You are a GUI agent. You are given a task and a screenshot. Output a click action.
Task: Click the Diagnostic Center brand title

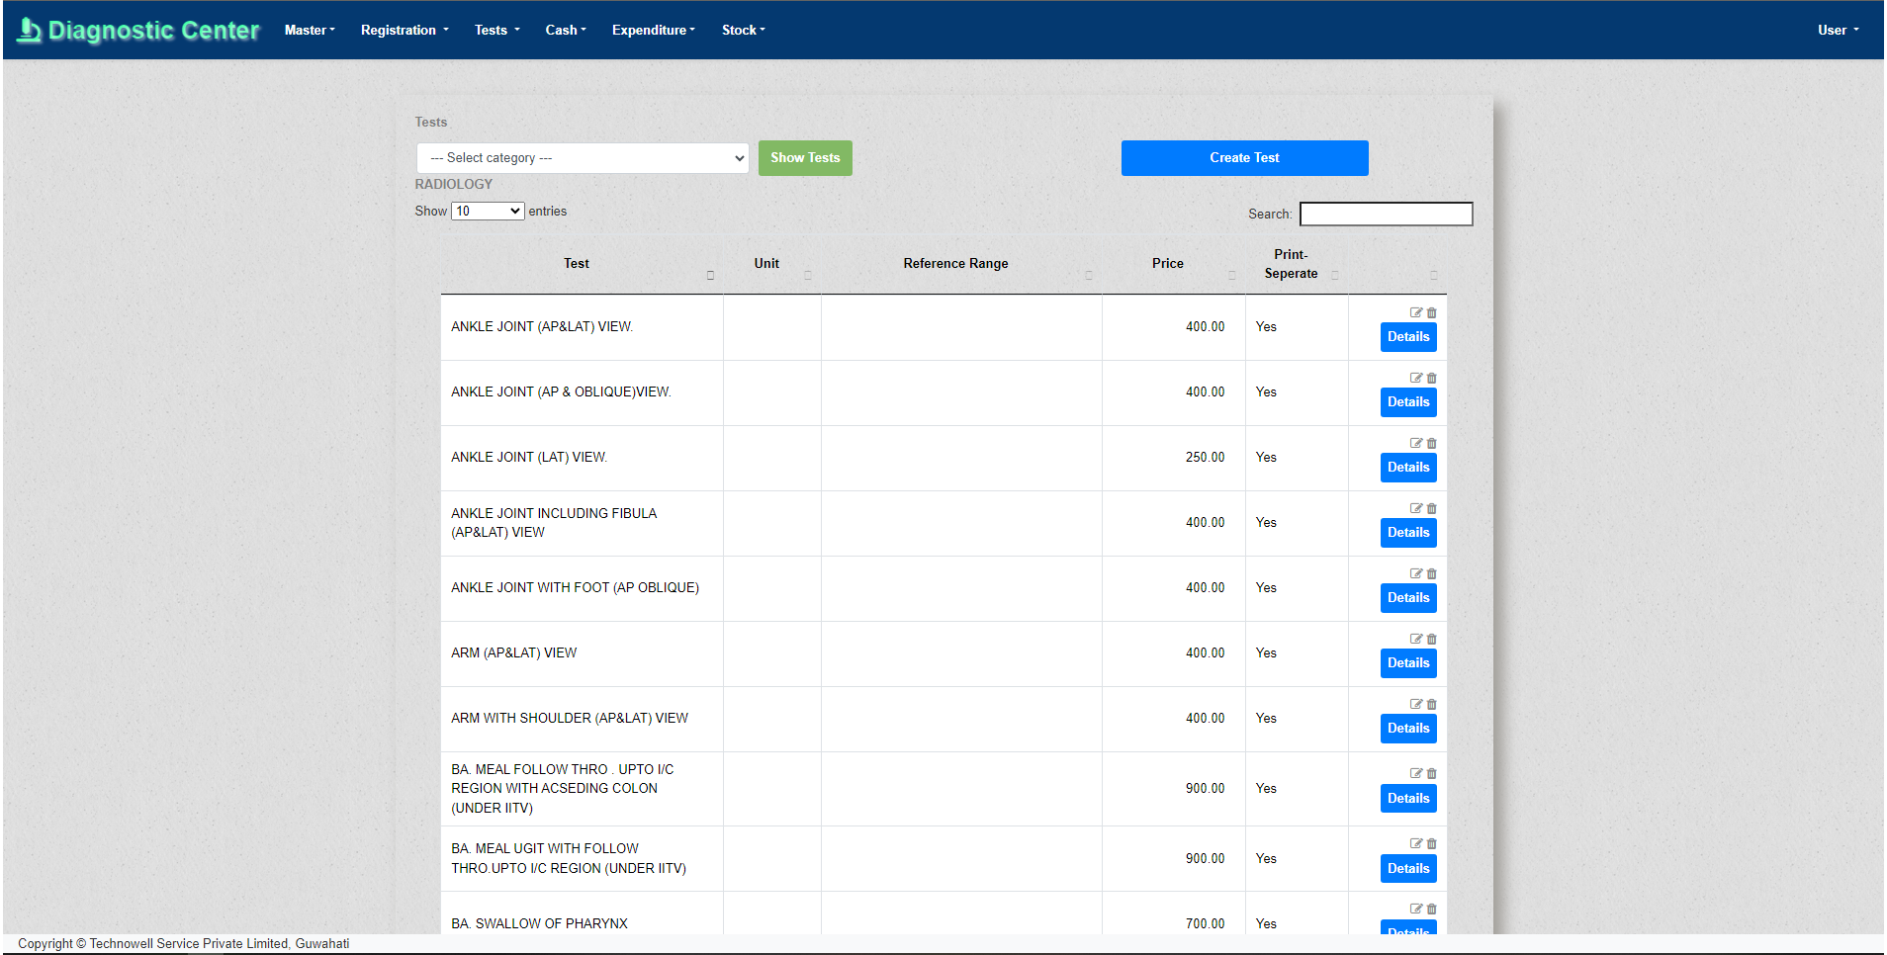point(153,31)
